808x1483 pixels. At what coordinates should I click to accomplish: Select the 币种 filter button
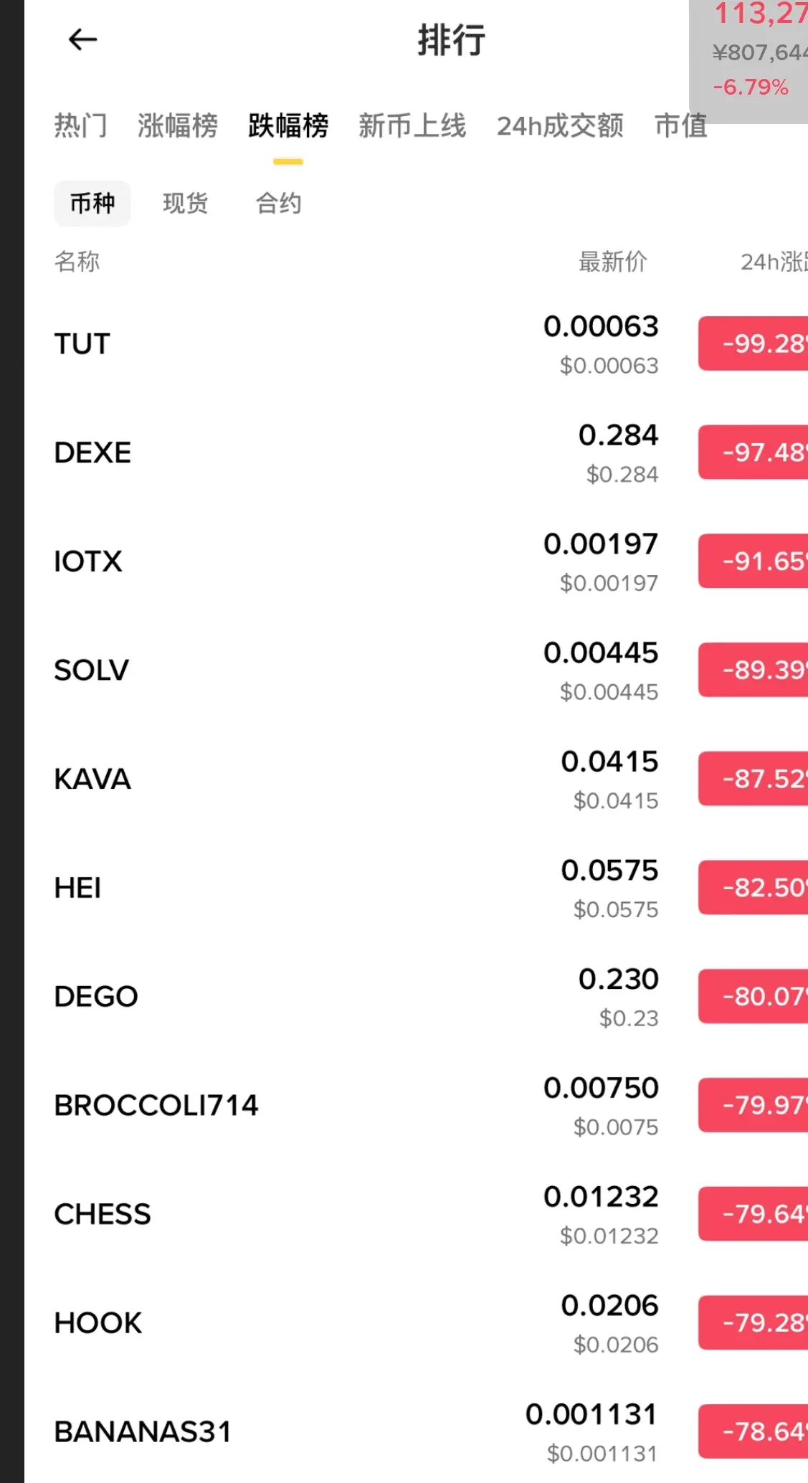(92, 204)
